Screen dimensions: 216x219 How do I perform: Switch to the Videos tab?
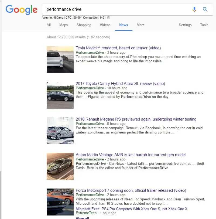click(105, 25)
